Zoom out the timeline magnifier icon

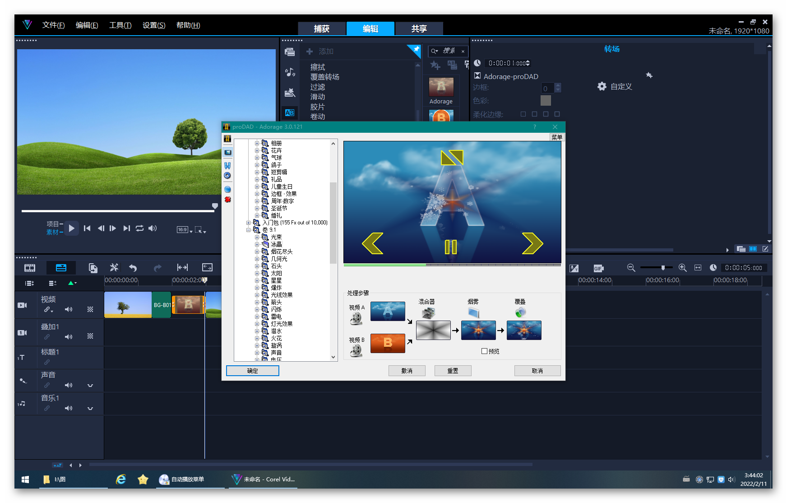pos(631,268)
